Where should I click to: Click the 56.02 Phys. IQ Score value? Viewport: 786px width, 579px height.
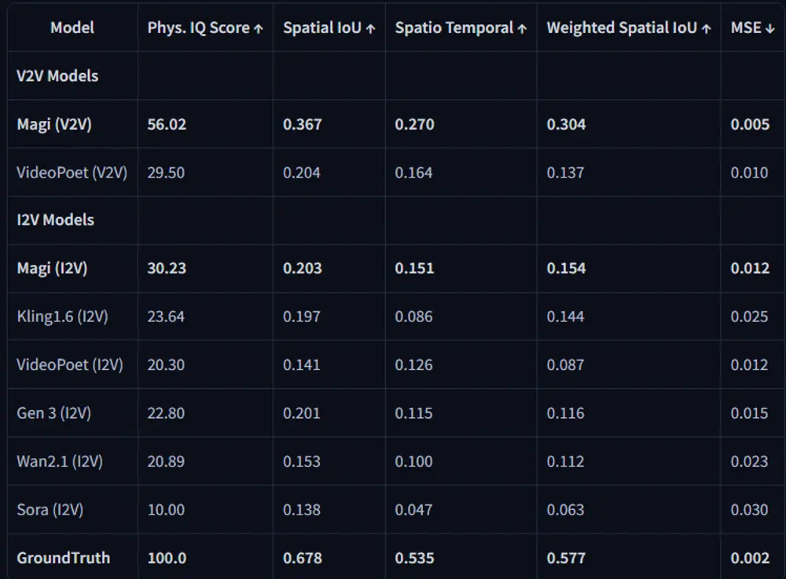coord(167,124)
